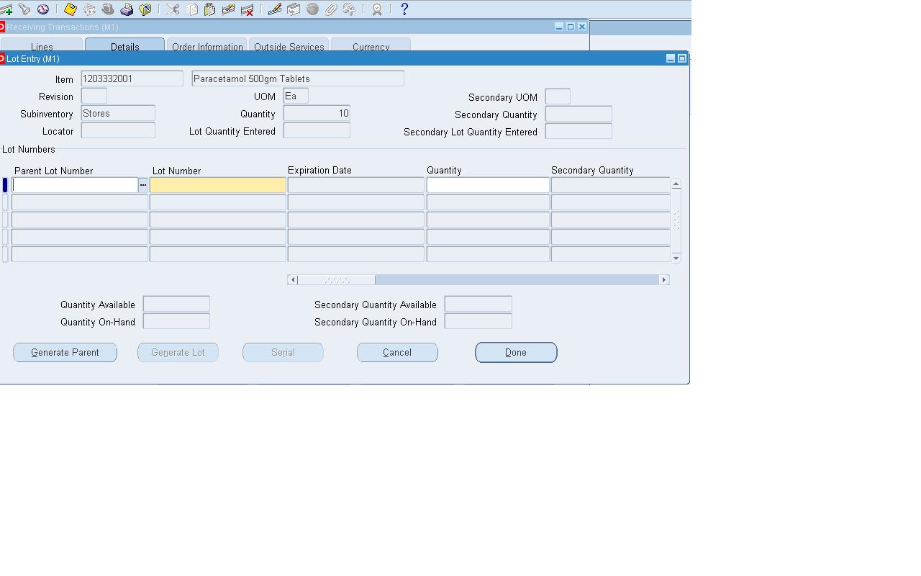The width and height of the screenshot is (921, 576).
Task: Select the Currency tab
Action: point(371,46)
